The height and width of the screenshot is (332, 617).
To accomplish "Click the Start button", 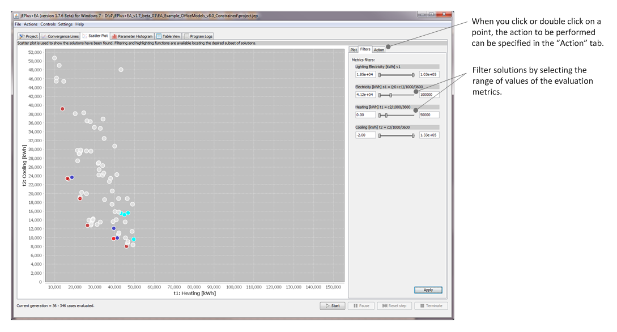I will [x=333, y=305].
